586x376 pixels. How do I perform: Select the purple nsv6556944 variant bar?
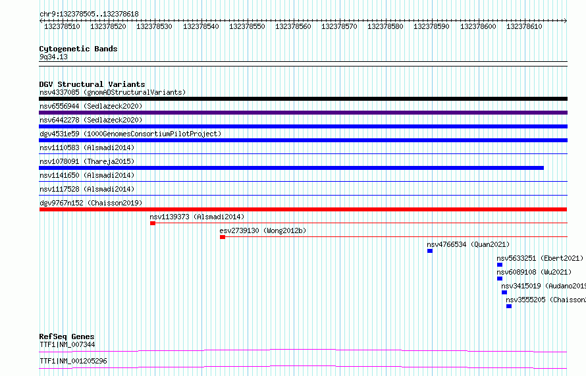pos(303,113)
